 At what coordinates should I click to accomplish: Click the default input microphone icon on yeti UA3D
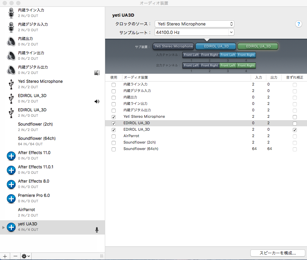tap(97, 230)
